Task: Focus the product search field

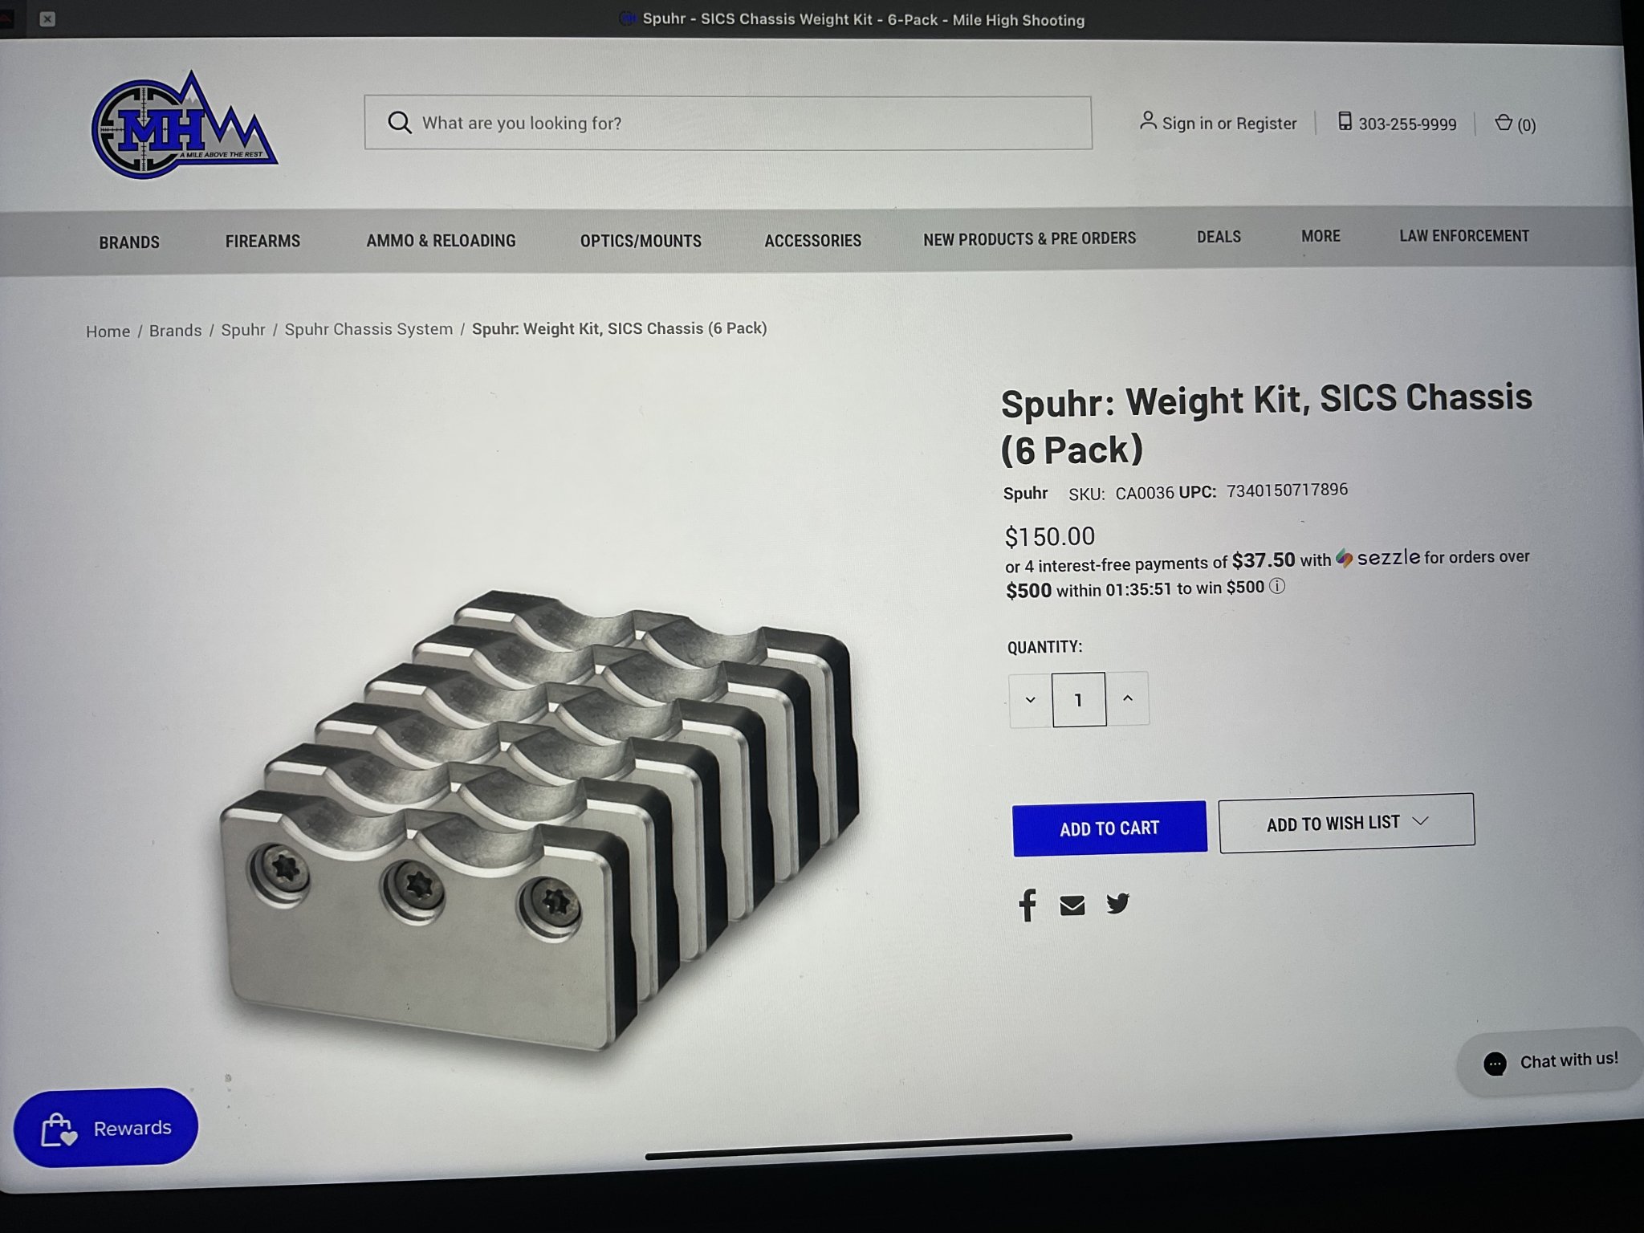Action: (x=727, y=123)
